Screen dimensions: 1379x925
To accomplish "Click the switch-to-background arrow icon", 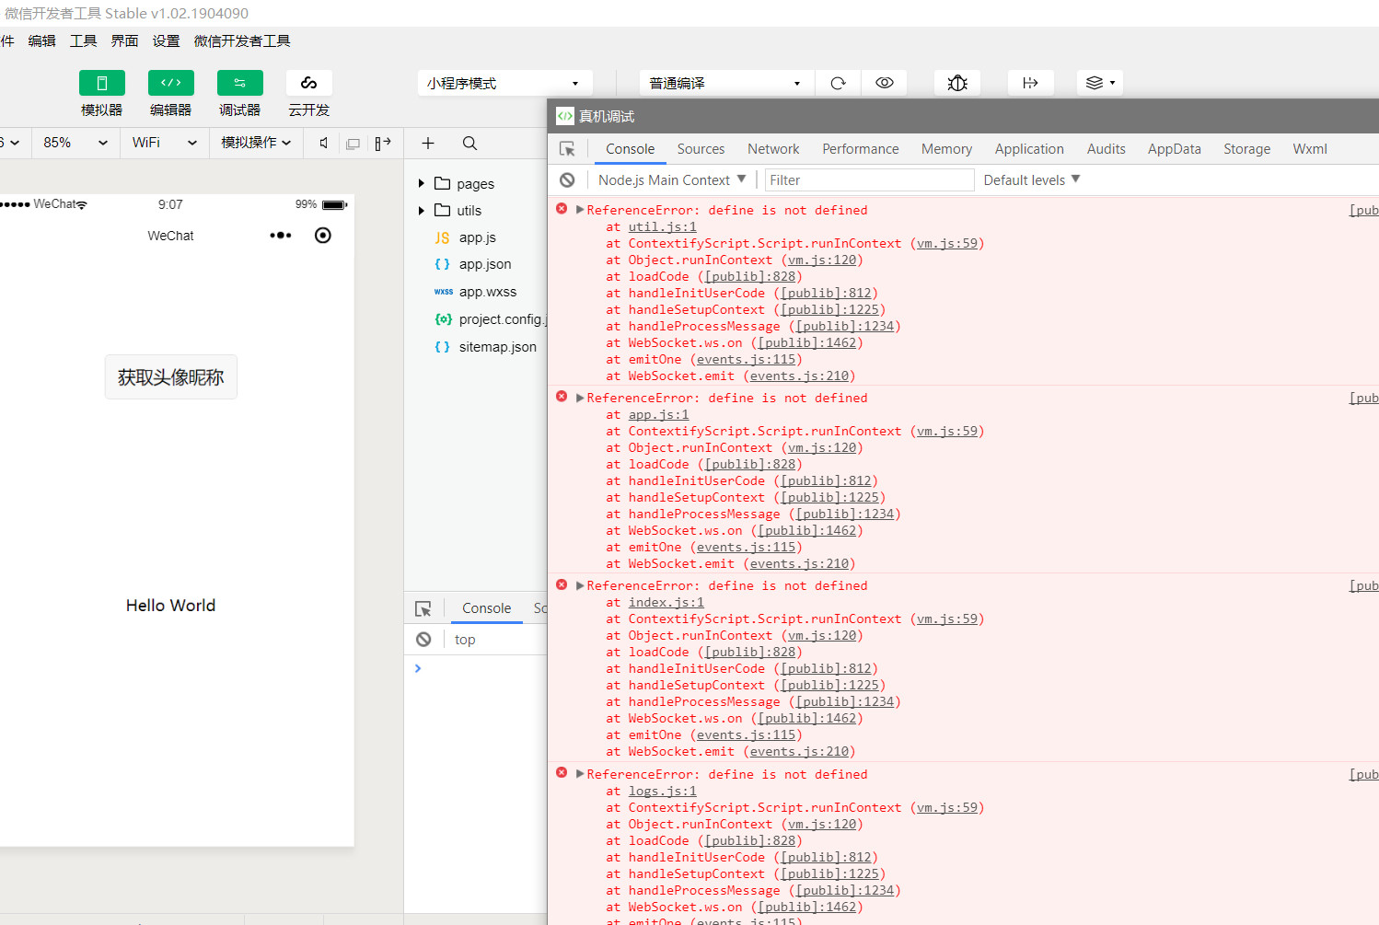I will click(1031, 83).
